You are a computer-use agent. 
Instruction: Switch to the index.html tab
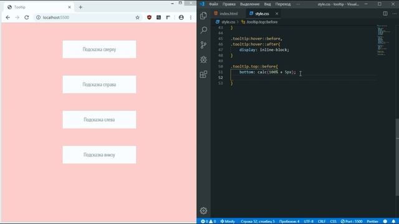[228, 14]
